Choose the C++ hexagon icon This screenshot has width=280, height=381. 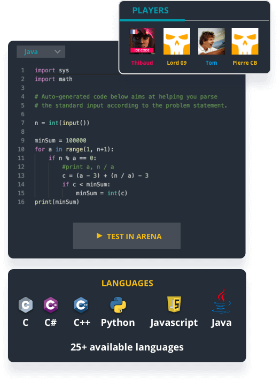pos(81,304)
